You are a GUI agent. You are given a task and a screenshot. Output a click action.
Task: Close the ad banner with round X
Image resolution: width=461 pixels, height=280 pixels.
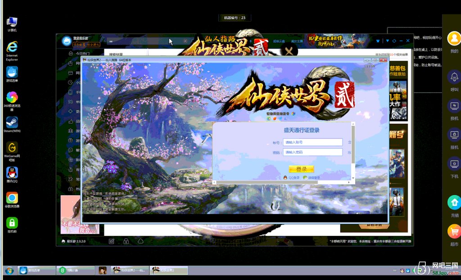pos(289,52)
